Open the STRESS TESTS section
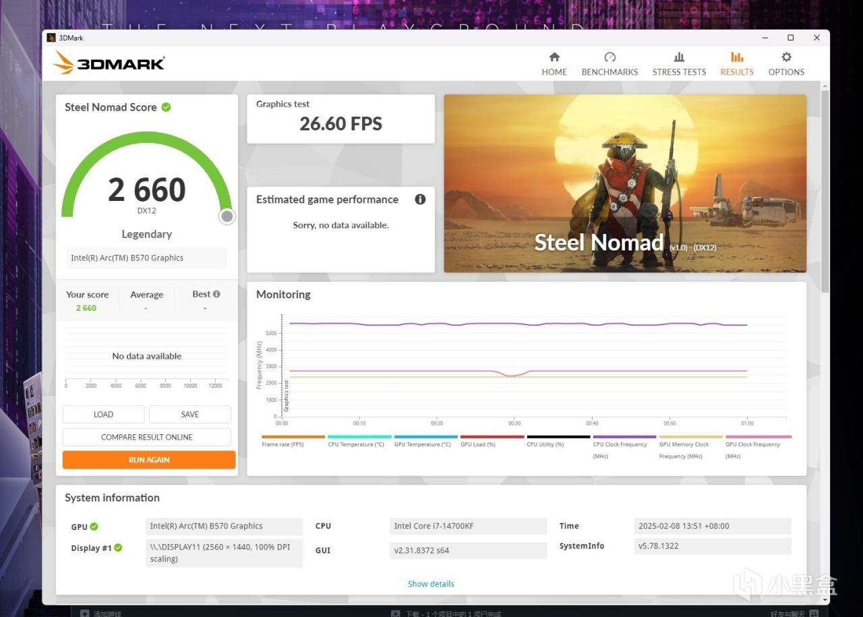Screen dimensions: 863x617 point(679,64)
